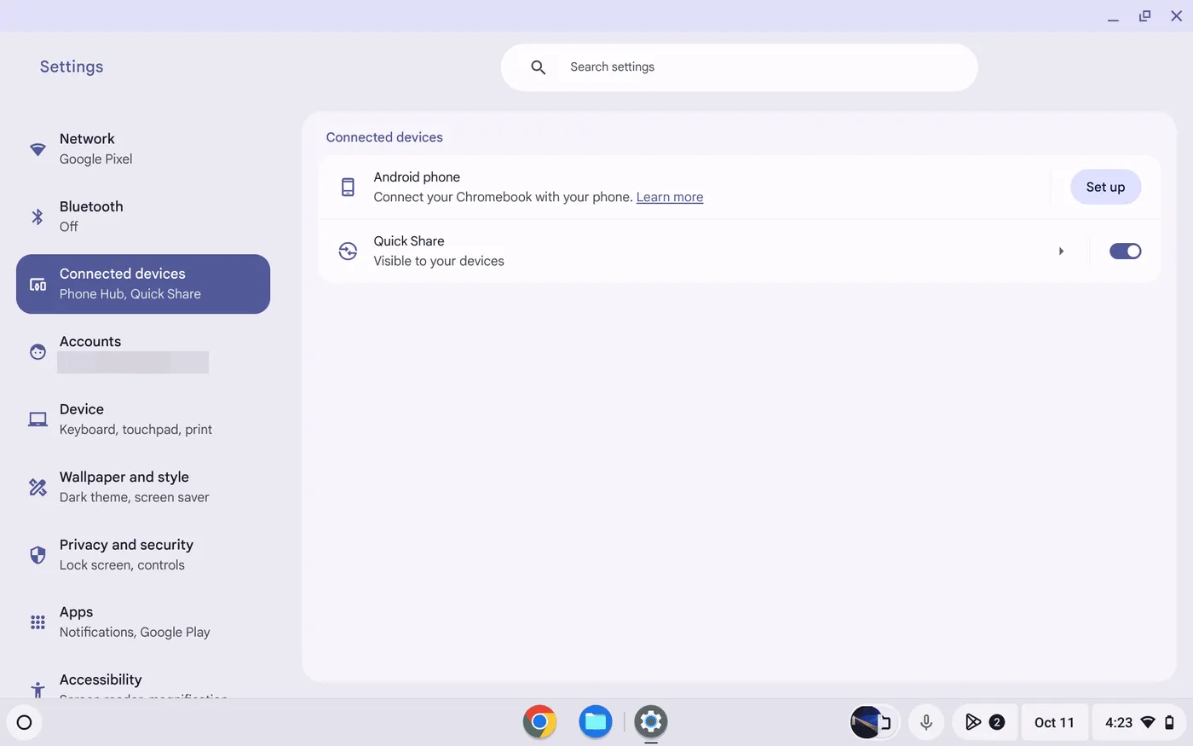The width and height of the screenshot is (1193, 746).
Task: Open Privacy and security settings
Action: point(143,554)
